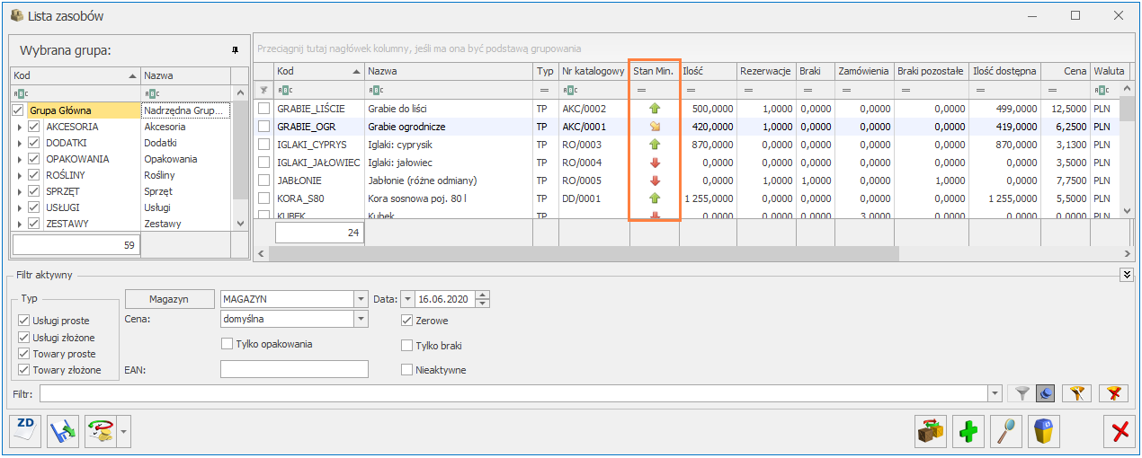This screenshot has width=1142, height=458.
Task: Click red down arrow for JABŁONIE
Action: (655, 181)
